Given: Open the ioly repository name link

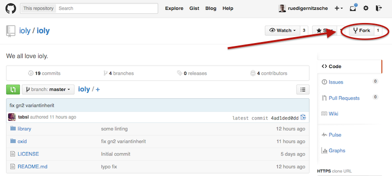Looking at the screenshot, I should pos(43,31).
